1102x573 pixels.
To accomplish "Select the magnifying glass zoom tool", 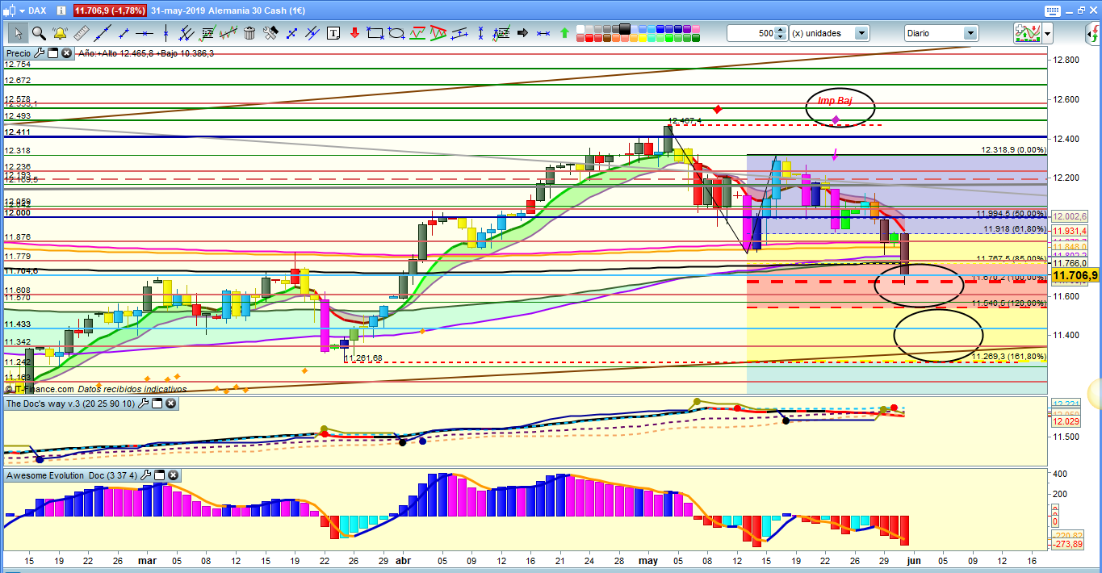I will coord(38,33).
